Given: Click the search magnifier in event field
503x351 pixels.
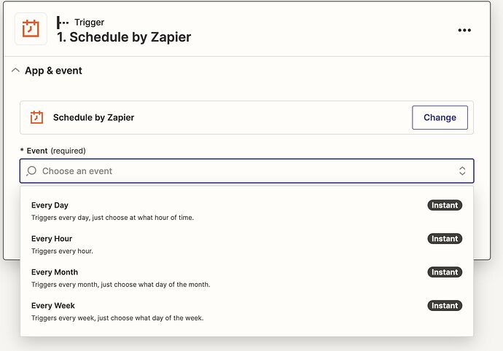Looking at the screenshot, I should (x=31, y=171).
